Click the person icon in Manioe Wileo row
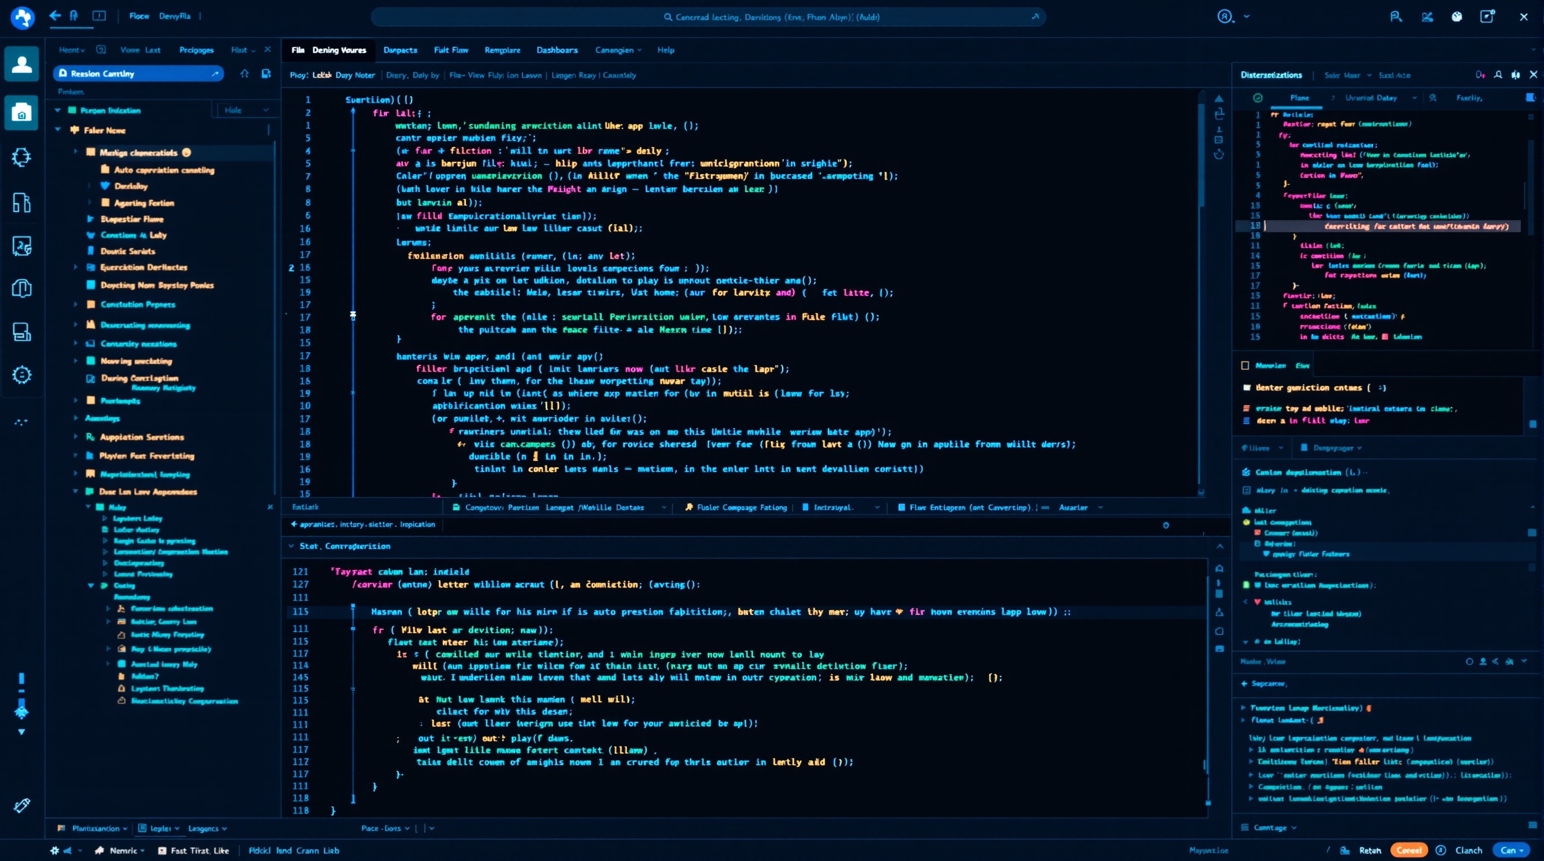The height and width of the screenshot is (861, 1544). (x=1483, y=661)
